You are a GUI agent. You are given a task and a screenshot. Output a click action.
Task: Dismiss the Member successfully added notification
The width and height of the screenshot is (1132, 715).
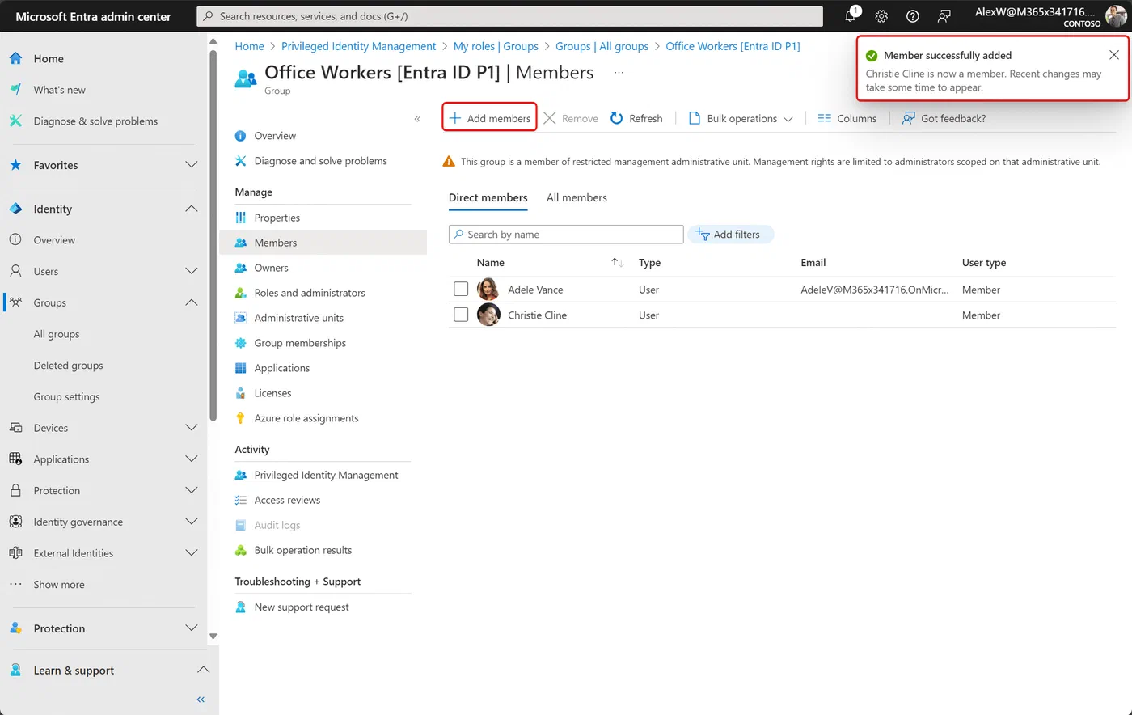(x=1114, y=55)
